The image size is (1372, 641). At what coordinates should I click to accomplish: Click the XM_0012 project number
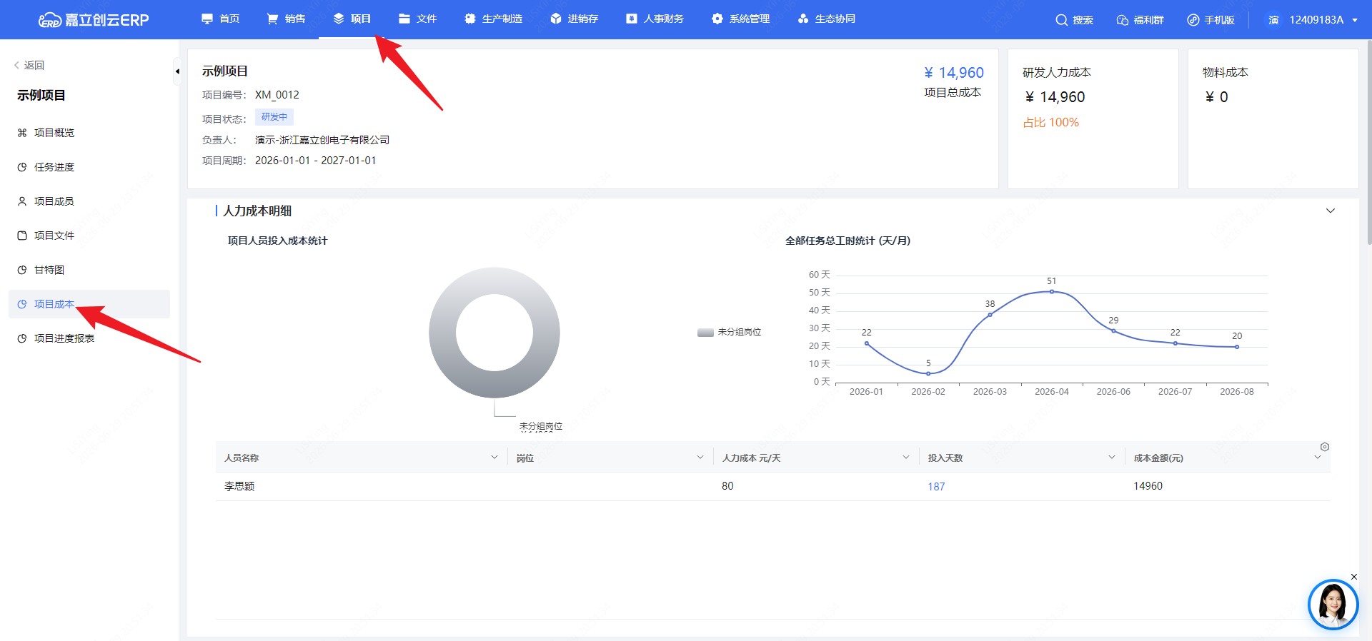(x=277, y=95)
